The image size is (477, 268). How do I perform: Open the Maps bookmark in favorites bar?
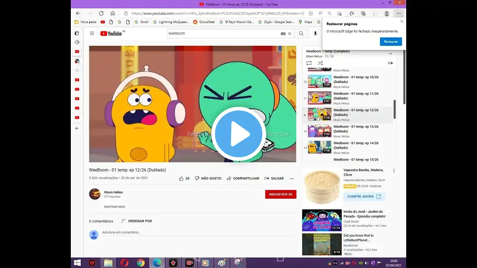[x=305, y=22]
